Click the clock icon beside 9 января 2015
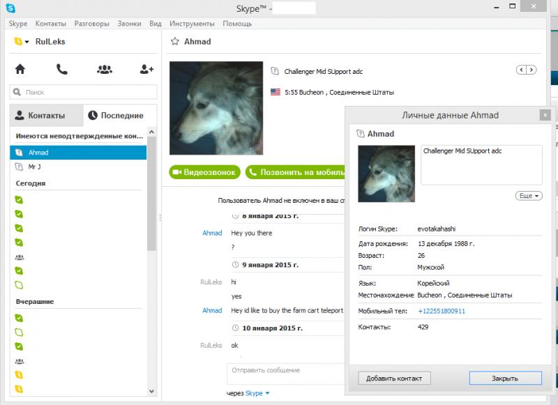This screenshot has height=405, width=558. point(235,265)
